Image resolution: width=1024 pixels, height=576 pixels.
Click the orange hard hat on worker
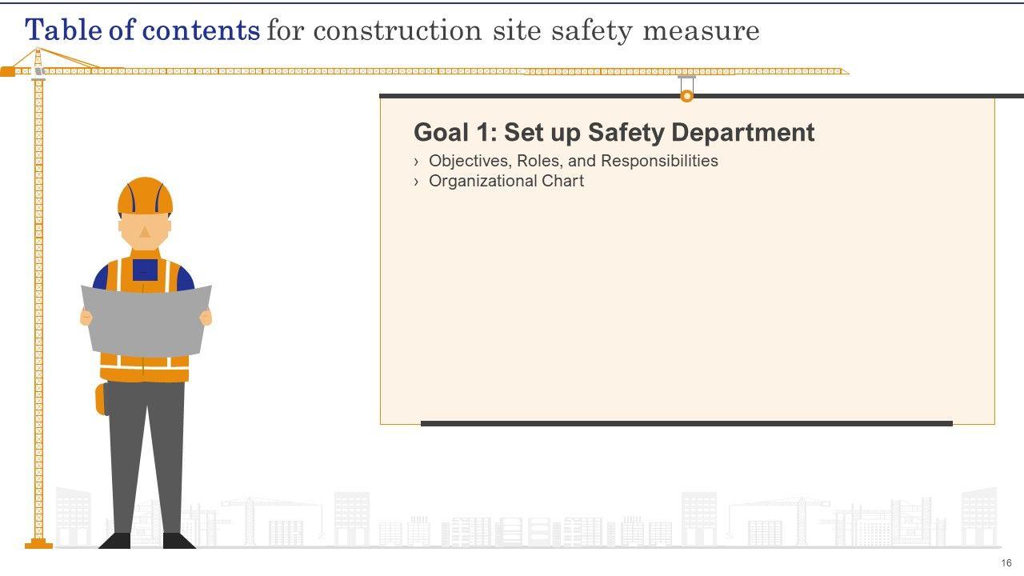[145, 197]
